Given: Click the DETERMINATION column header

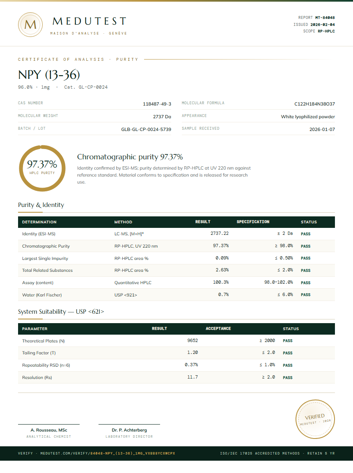Looking at the screenshot, I should coord(39,222).
